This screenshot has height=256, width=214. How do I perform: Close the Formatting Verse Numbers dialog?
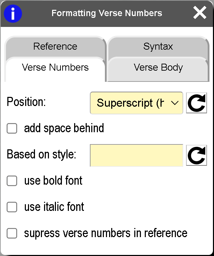[200, 13]
